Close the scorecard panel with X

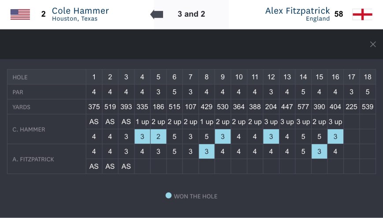coord(373,44)
